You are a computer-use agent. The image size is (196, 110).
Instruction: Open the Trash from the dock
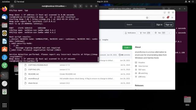pyautogui.click(x=5, y=92)
